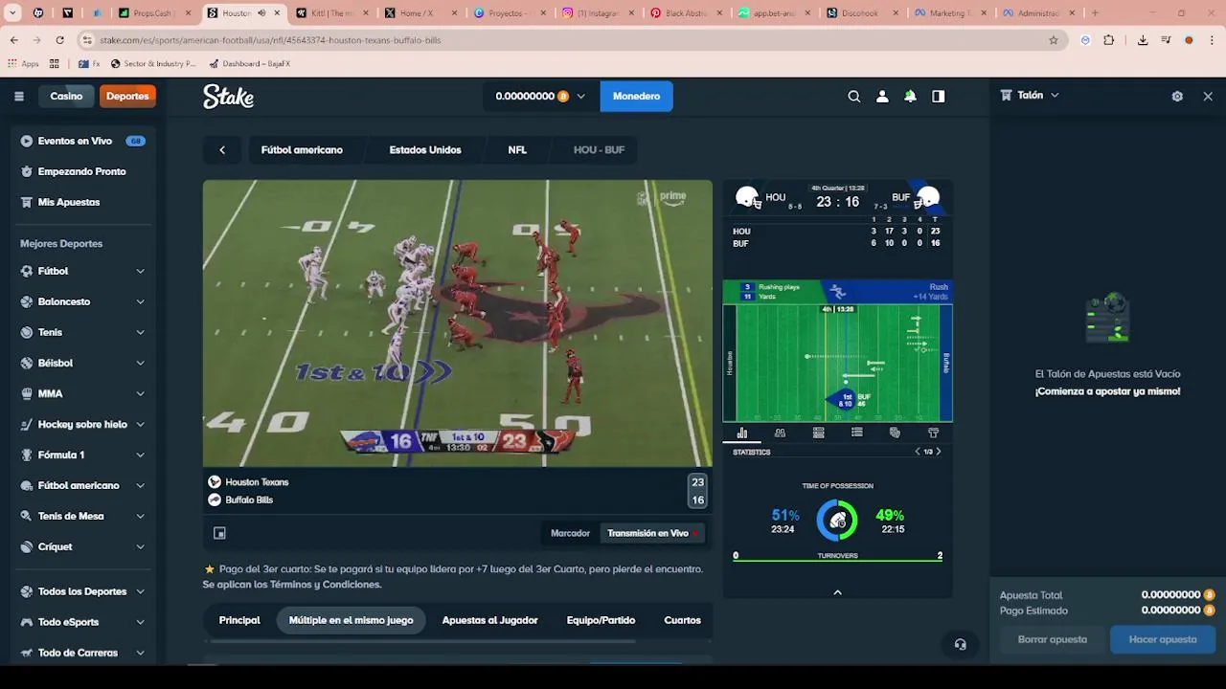
Task: Expand Todo eSports
Action: [x=82, y=622]
